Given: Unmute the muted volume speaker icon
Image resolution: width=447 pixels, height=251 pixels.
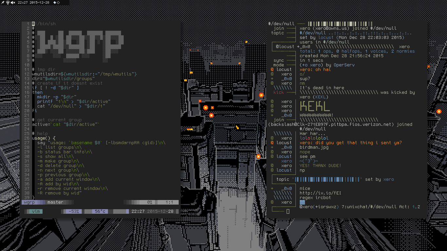Looking at the screenshot, I should click(13, 3).
